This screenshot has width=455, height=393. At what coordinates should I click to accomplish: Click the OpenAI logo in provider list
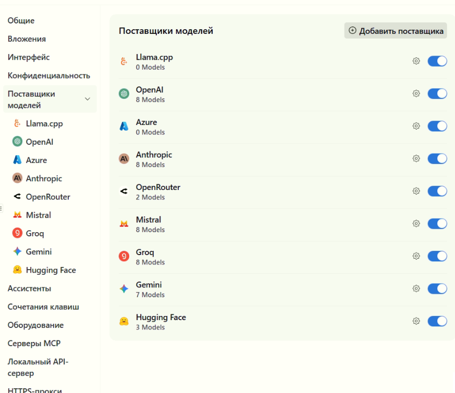click(x=124, y=94)
